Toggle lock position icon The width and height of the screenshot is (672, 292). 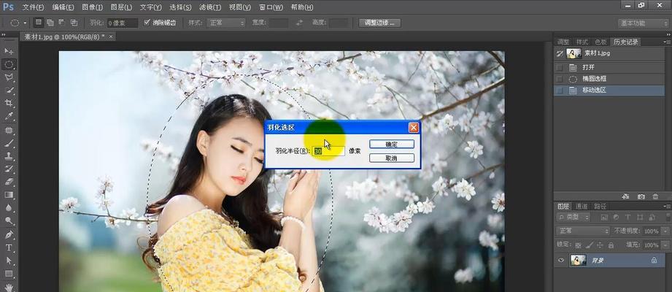pyautogui.click(x=600, y=245)
